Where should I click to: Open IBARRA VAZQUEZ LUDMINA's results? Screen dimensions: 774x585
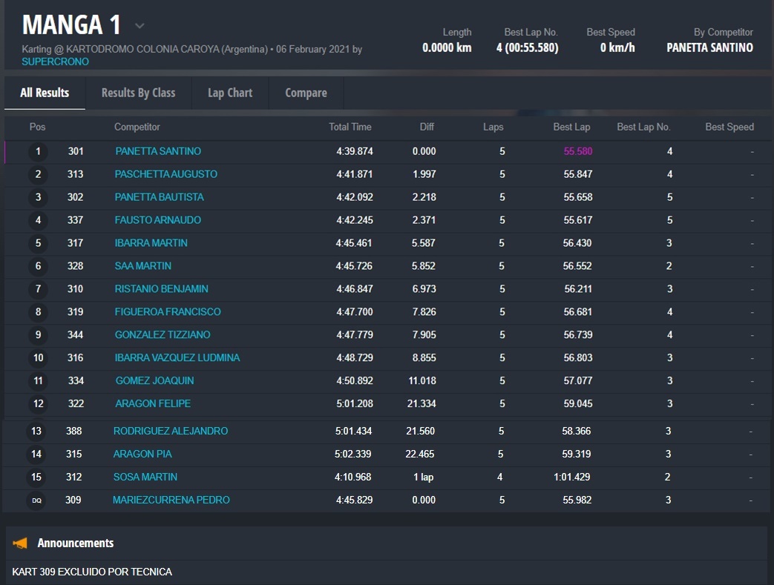click(x=177, y=358)
